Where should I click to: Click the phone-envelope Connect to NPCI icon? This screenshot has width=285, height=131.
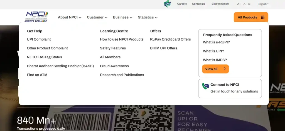206,86
